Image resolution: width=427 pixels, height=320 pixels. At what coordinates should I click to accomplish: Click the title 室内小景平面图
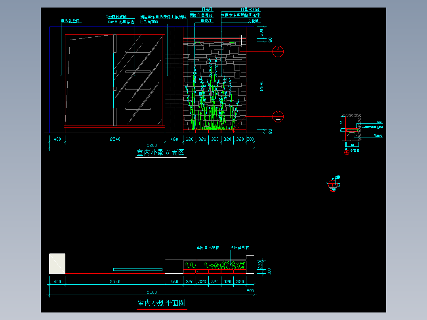(162, 303)
